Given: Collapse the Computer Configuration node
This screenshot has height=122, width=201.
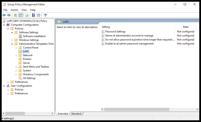Looking at the screenshot, I should [4, 25].
